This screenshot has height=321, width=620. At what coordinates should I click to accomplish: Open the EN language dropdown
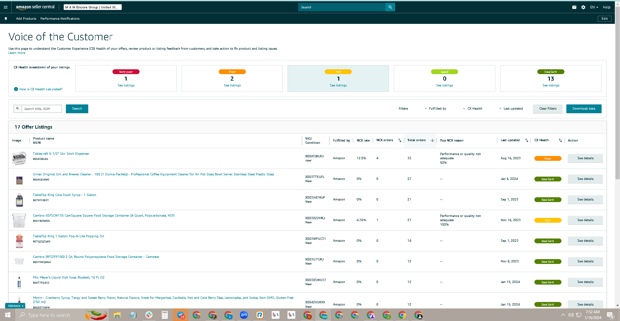pyautogui.click(x=594, y=7)
